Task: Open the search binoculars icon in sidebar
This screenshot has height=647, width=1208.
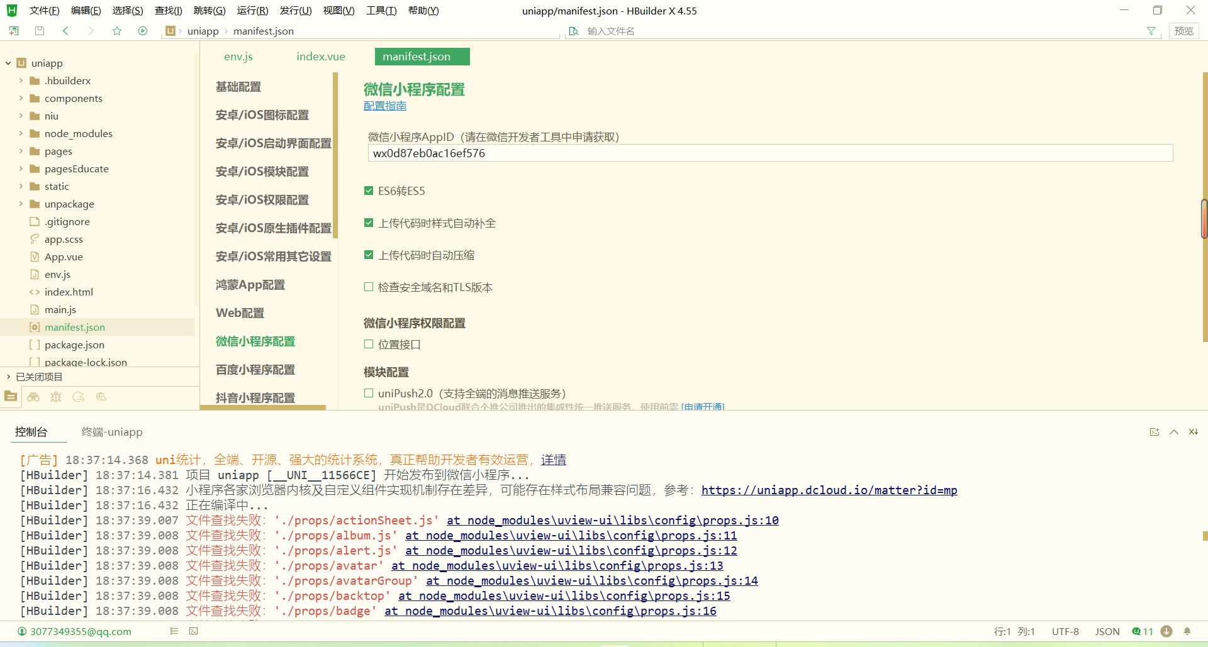Action: pyautogui.click(x=33, y=397)
